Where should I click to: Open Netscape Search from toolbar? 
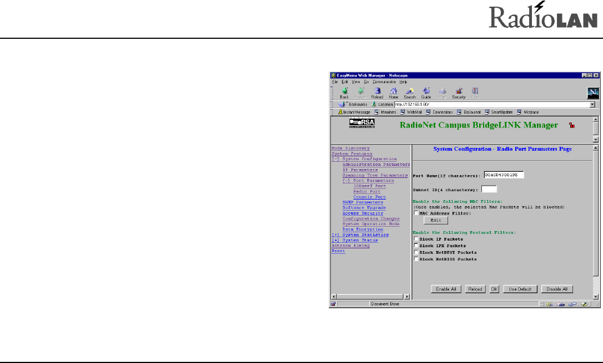click(410, 92)
